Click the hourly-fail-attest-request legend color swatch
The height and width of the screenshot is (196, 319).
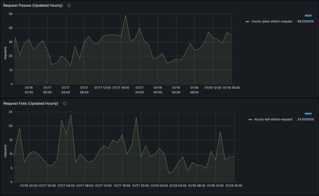point(250,120)
